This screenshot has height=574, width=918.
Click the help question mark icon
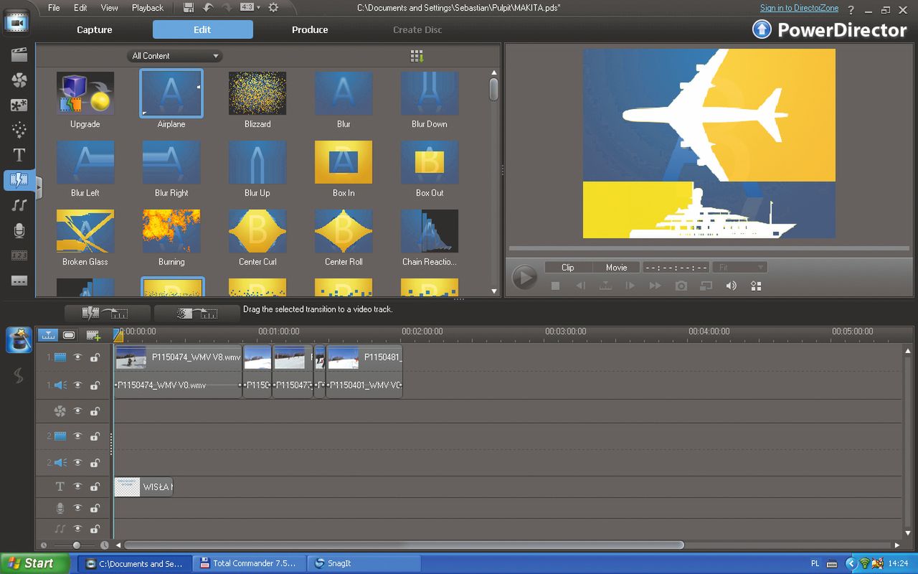(851, 9)
